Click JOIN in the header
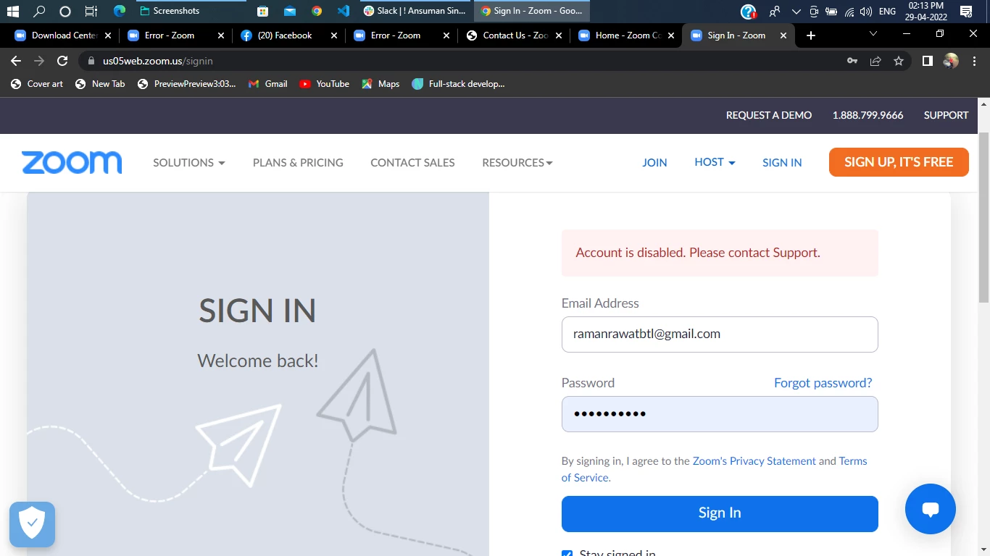Image resolution: width=990 pixels, height=556 pixels. (x=654, y=163)
